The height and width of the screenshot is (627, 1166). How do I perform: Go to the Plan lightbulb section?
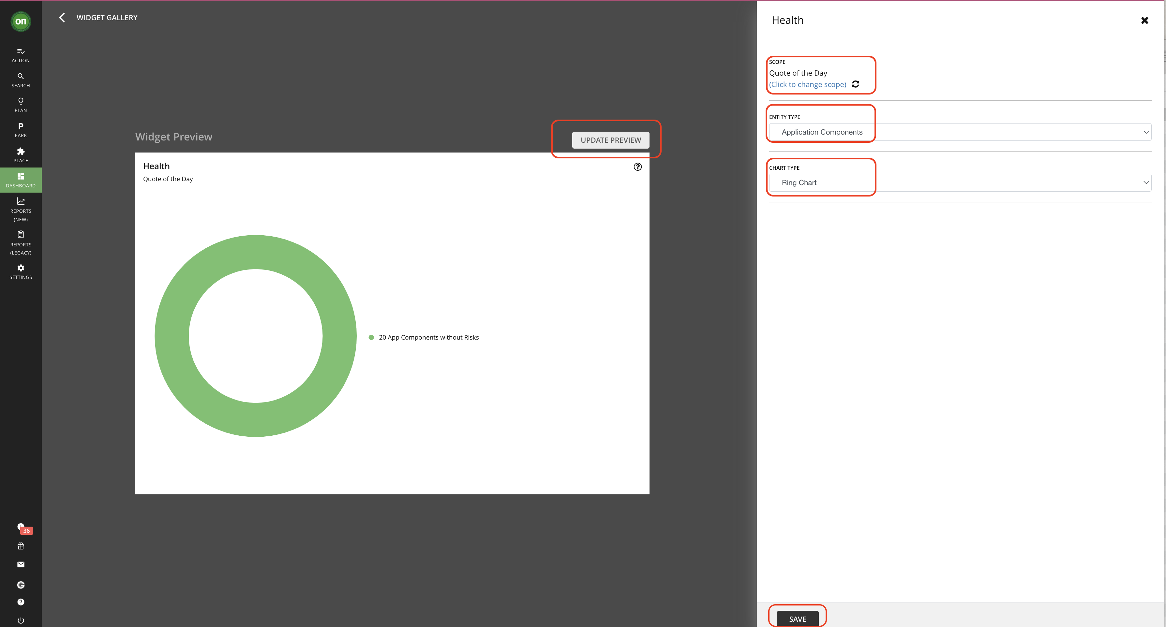tap(20, 105)
